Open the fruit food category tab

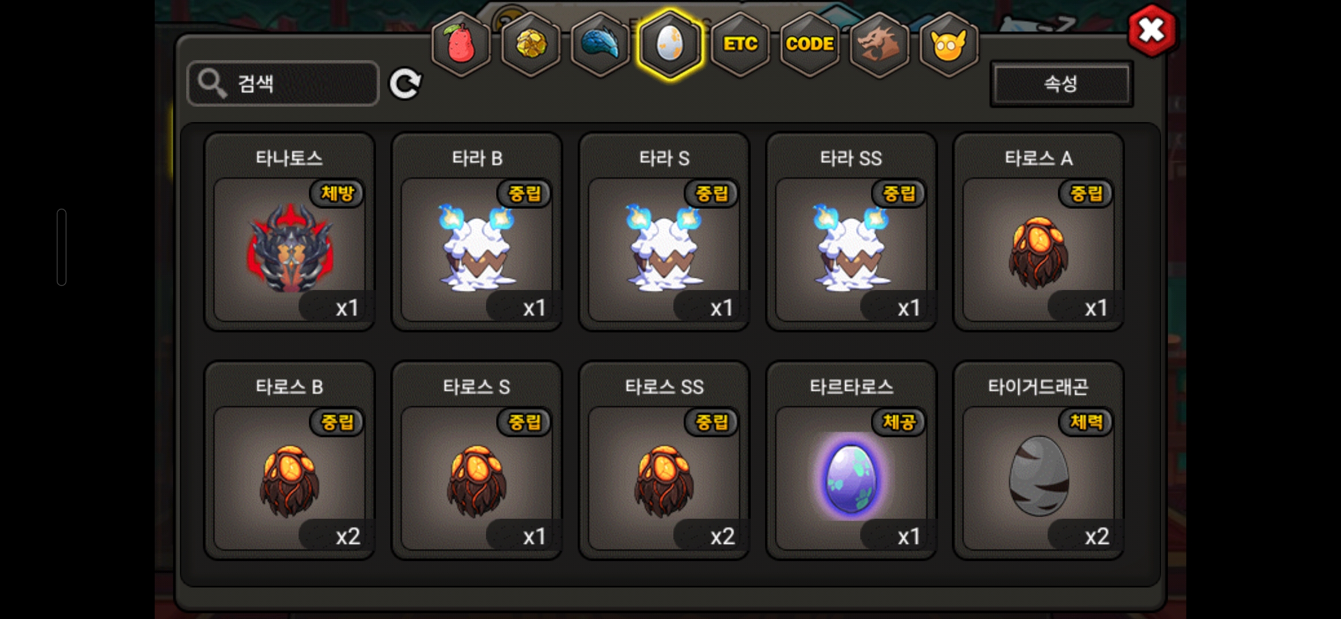[461, 44]
